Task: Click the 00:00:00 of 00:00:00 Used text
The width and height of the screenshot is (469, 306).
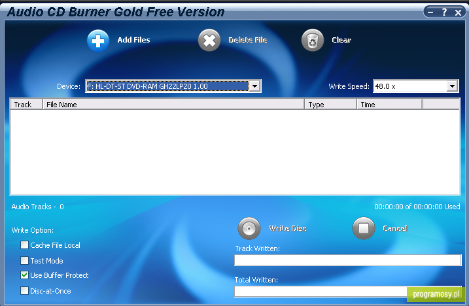Action: [x=417, y=207]
